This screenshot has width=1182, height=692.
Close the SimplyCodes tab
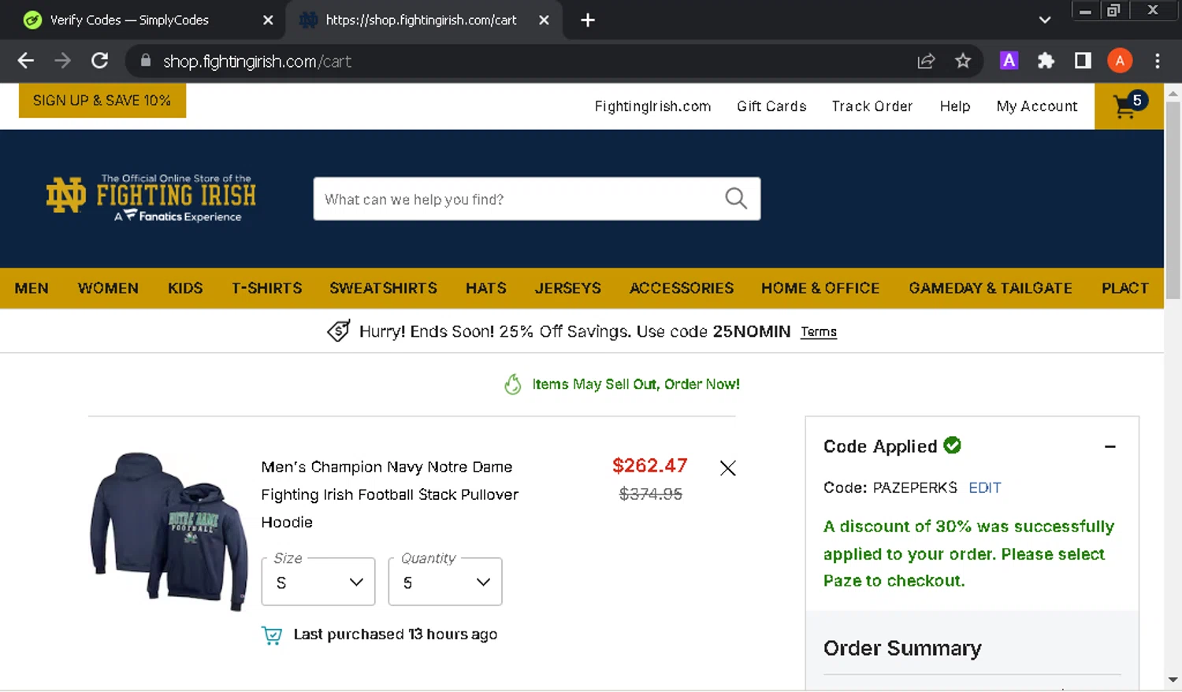tap(268, 20)
